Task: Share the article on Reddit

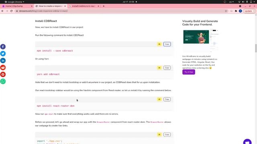Action: tap(3, 68)
